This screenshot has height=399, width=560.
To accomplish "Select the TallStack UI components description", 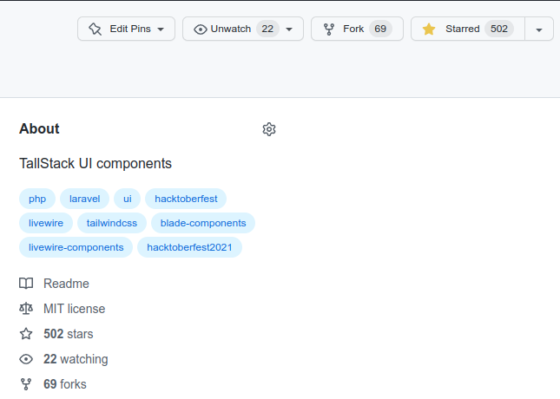I will (96, 163).
